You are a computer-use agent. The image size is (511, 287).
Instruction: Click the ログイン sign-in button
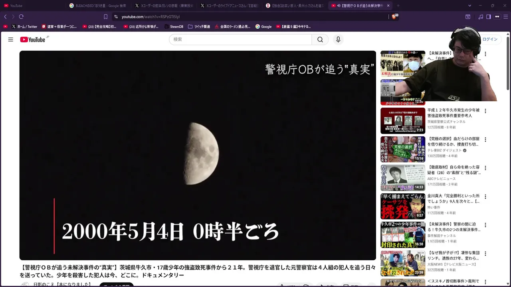point(490,39)
